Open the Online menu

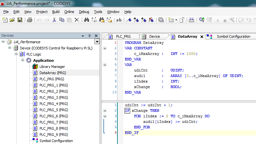69,12
